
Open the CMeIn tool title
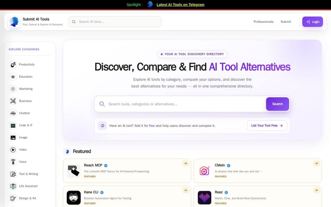[x=220, y=165]
